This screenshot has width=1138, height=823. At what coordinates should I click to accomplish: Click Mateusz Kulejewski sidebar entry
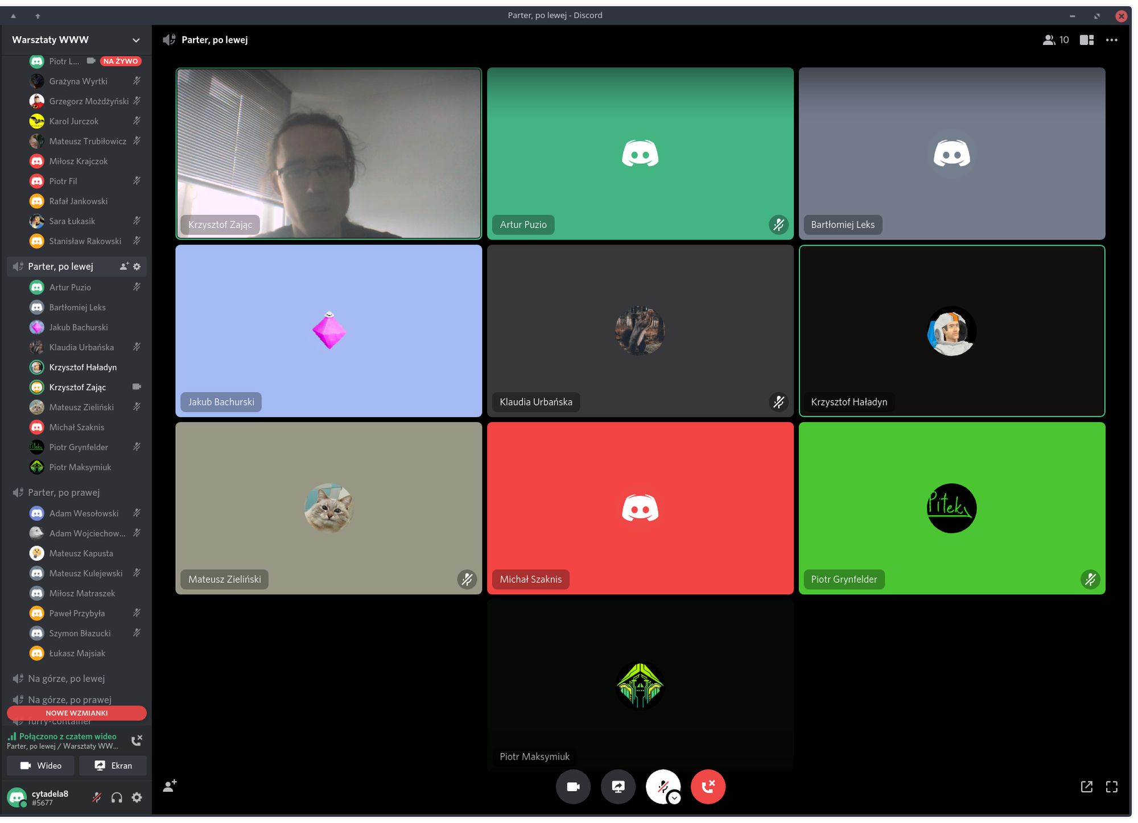pos(85,573)
